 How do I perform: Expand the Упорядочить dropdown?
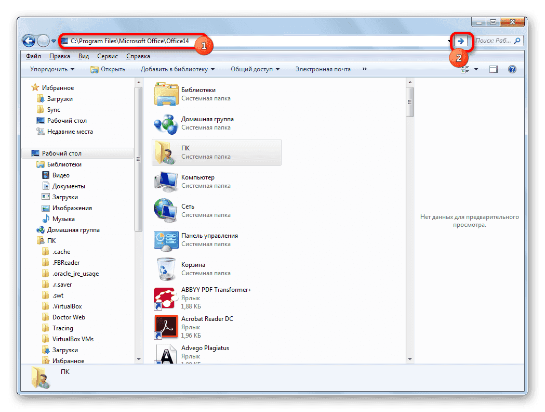[52, 69]
